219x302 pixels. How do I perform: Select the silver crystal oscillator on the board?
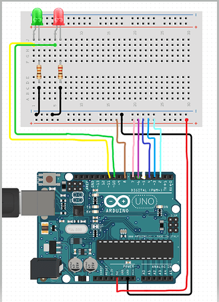coord(77,229)
